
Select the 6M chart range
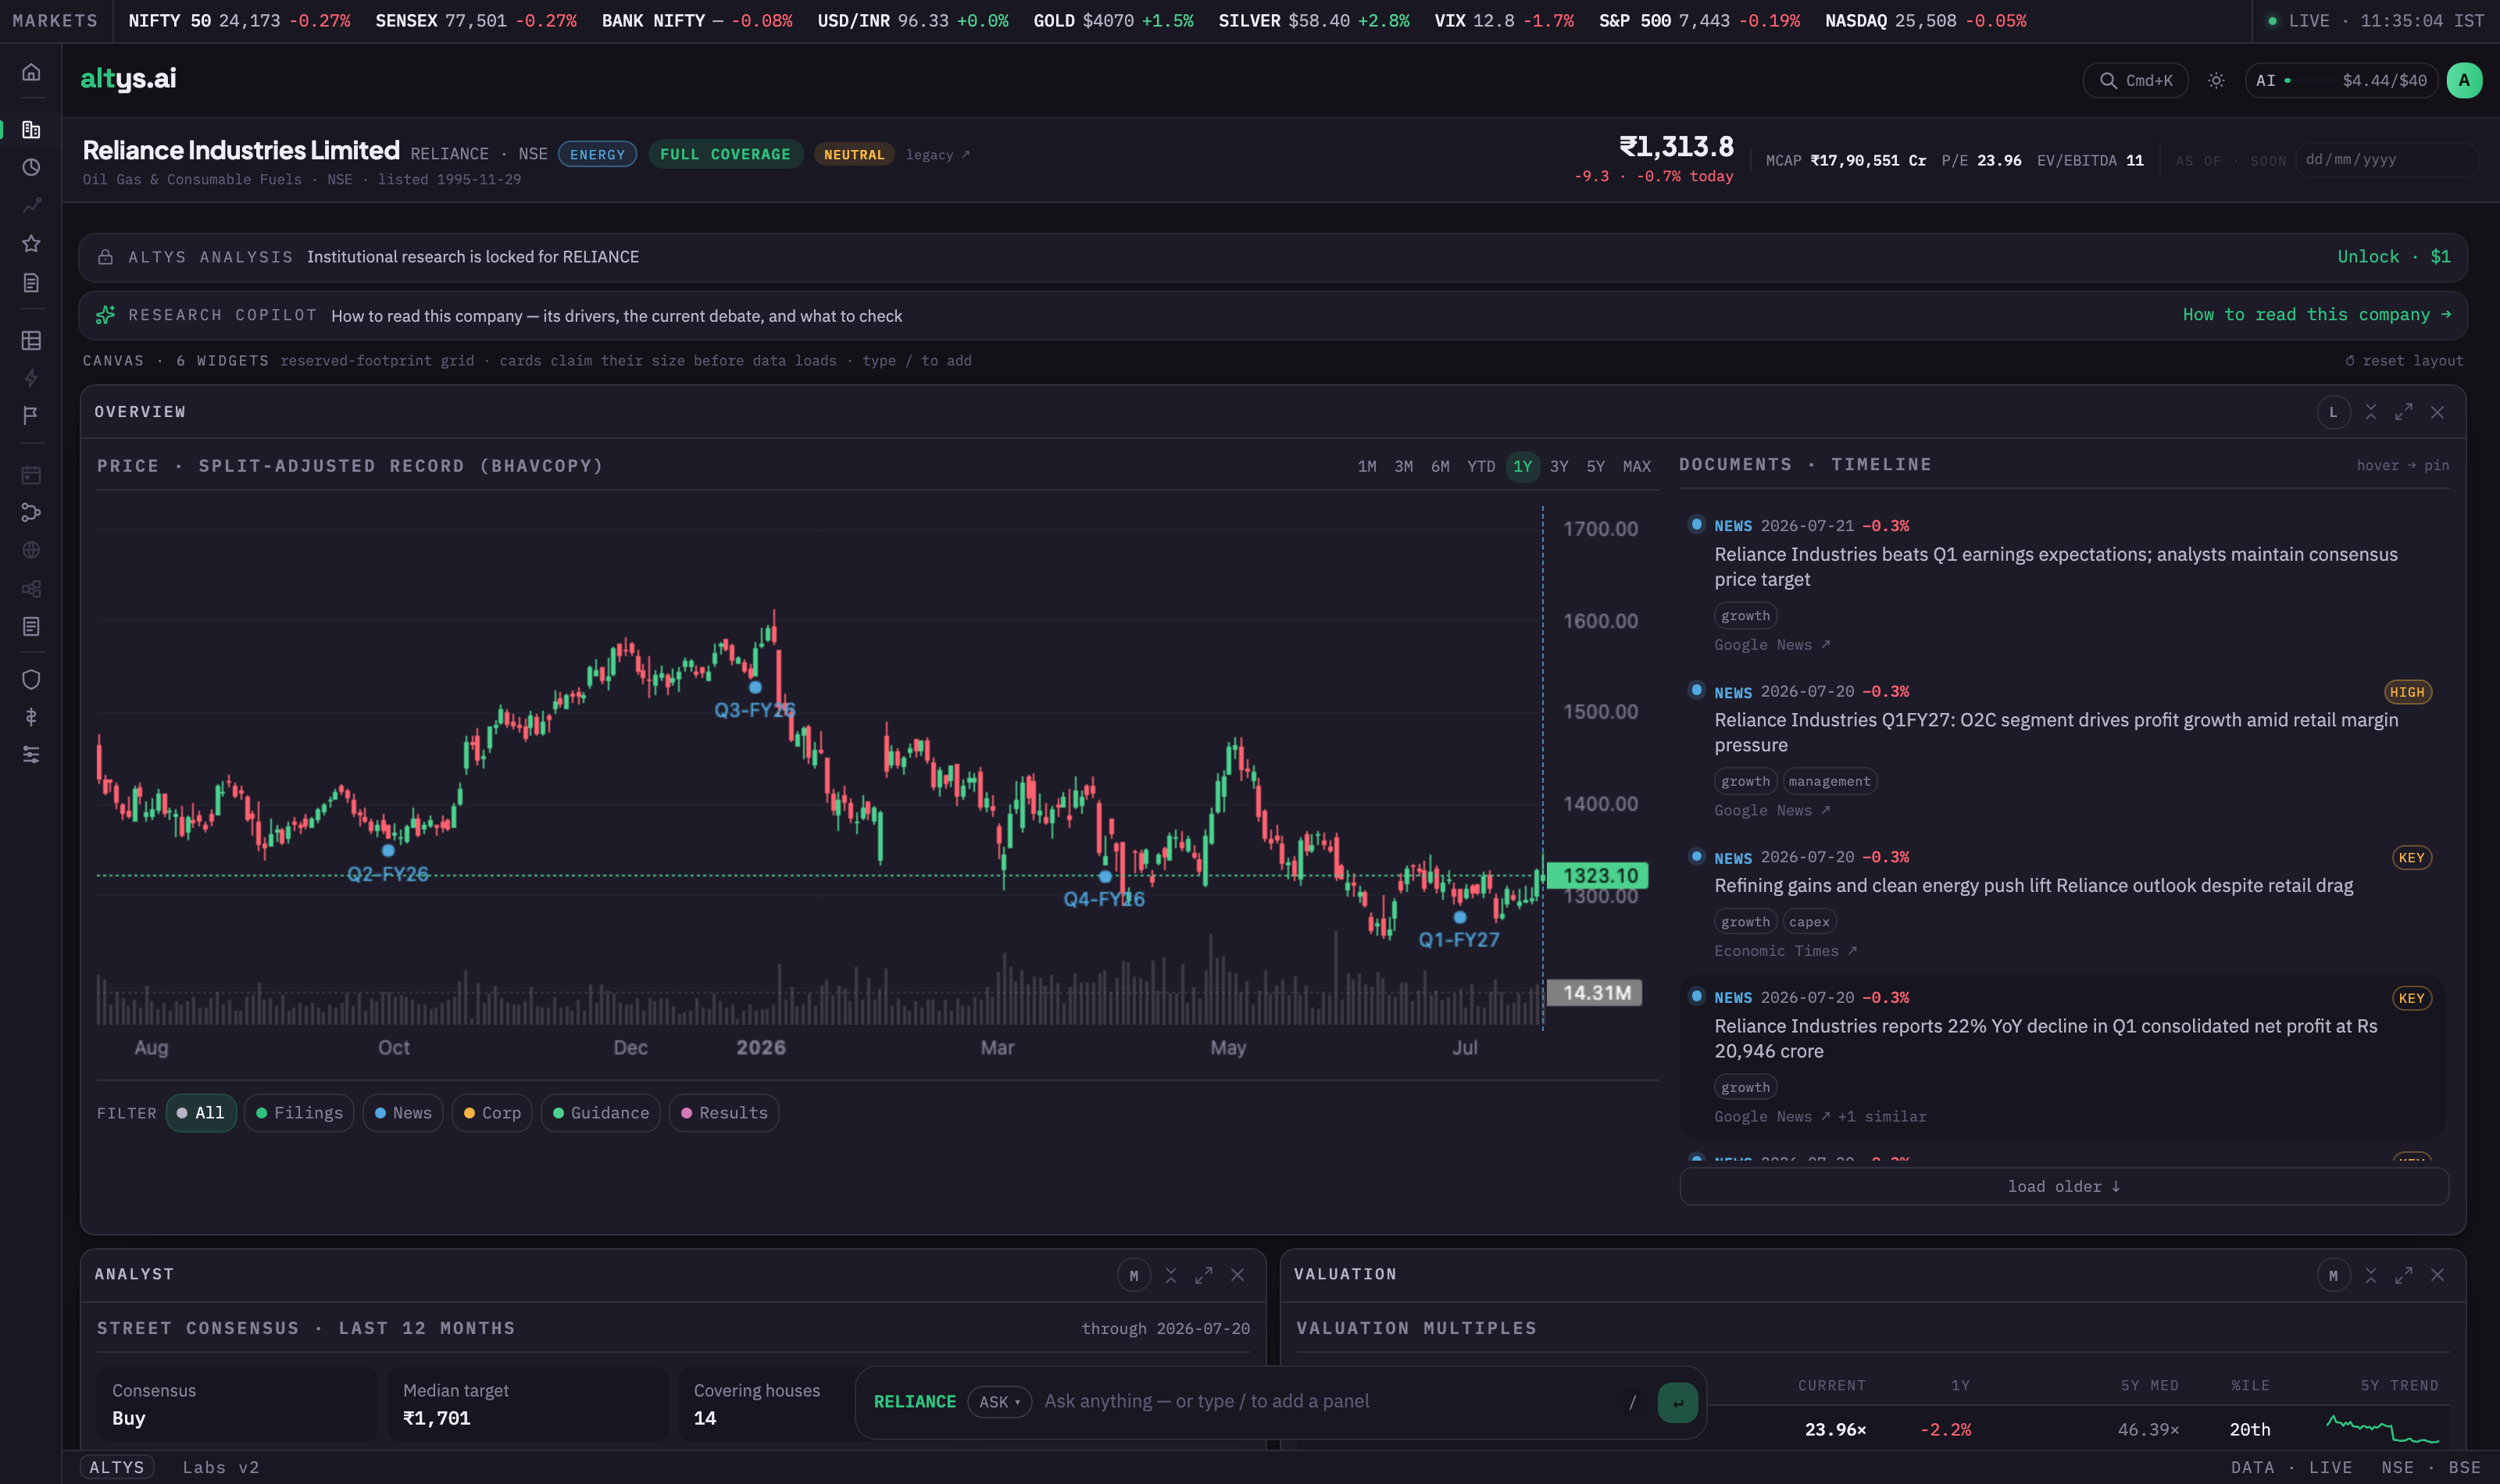1440,466
